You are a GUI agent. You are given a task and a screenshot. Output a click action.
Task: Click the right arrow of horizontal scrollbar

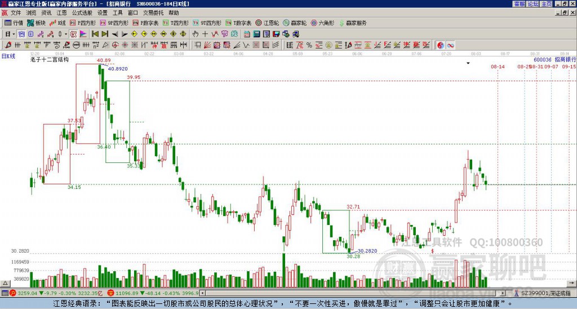pyautogui.click(x=503, y=293)
